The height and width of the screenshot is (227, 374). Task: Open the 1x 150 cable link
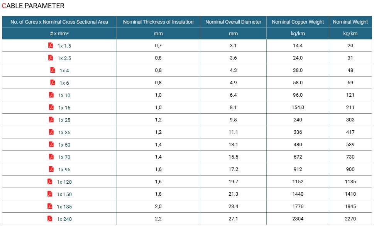[64, 194]
